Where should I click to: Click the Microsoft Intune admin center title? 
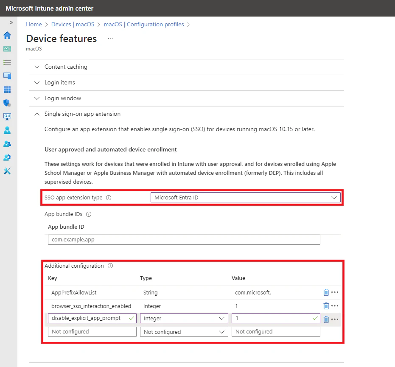(x=49, y=8)
